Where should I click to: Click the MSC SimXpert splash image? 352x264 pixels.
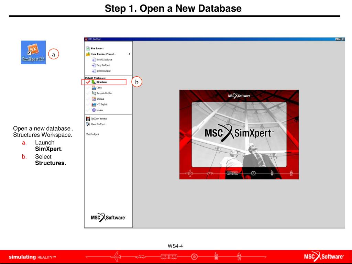pyautogui.click(x=239, y=134)
